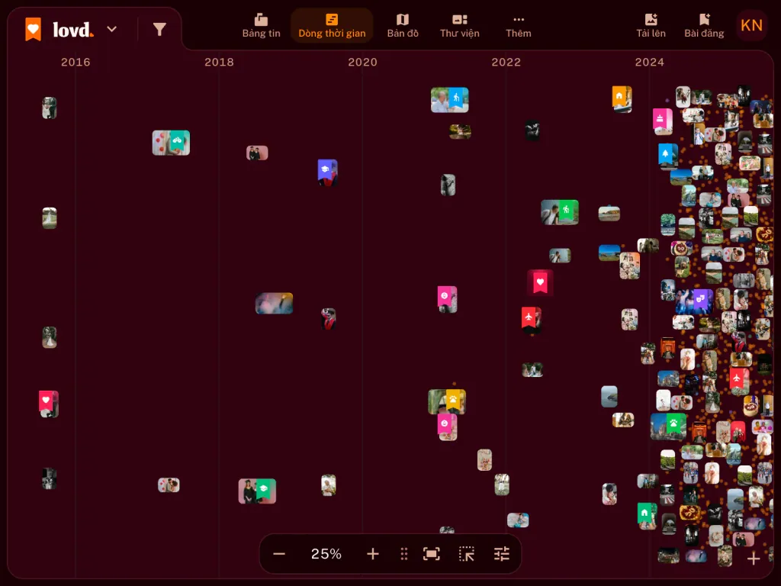Viewport: 781px width, 586px height.
Task: Open the Bài đăng posts button
Action: pos(704,26)
